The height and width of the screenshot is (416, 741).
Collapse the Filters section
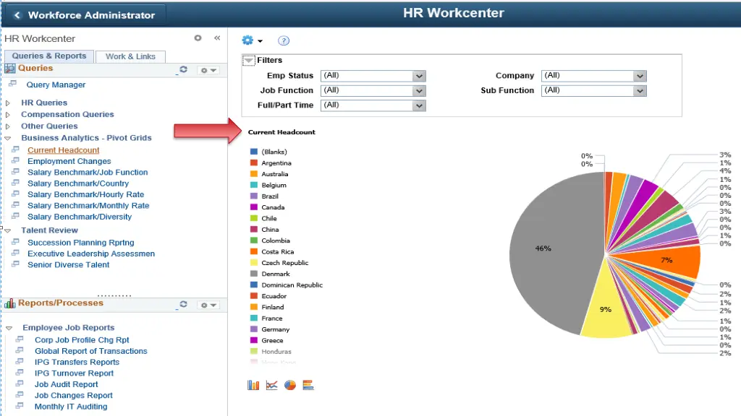coord(248,61)
